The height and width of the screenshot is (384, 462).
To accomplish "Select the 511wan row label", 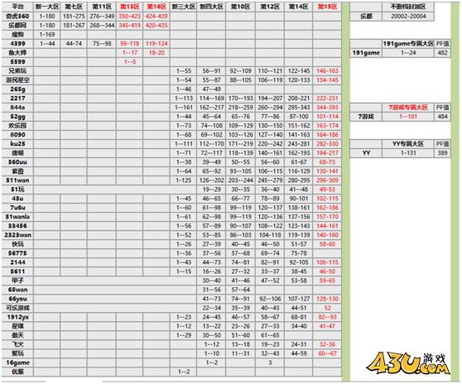I will pos(17,180).
